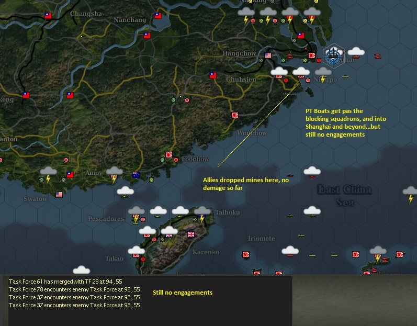Click the thunderstorm cloud west of Amoy
This screenshot has height=326, width=417.
point(48,174)
